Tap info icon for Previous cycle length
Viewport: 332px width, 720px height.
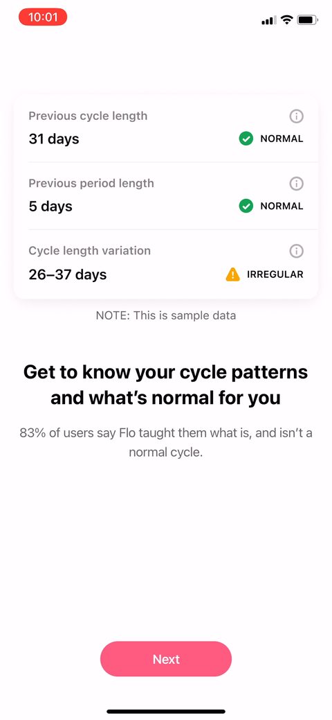[297, 116]
